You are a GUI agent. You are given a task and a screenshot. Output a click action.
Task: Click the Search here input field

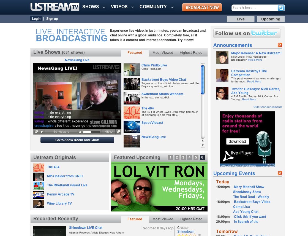(254, 8)
